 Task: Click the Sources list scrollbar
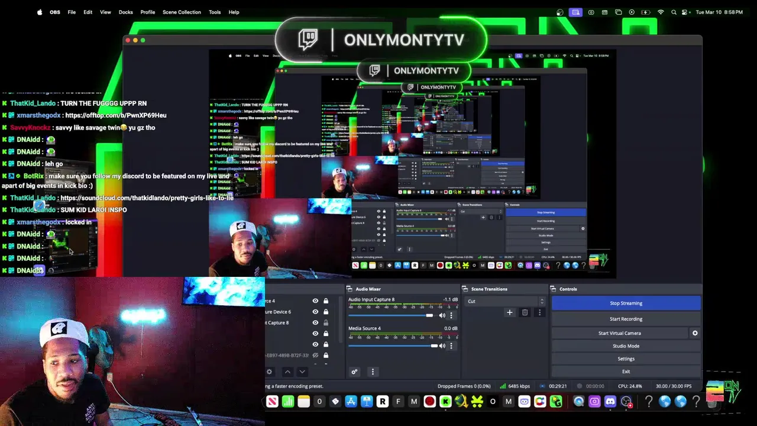coord(339,319)
